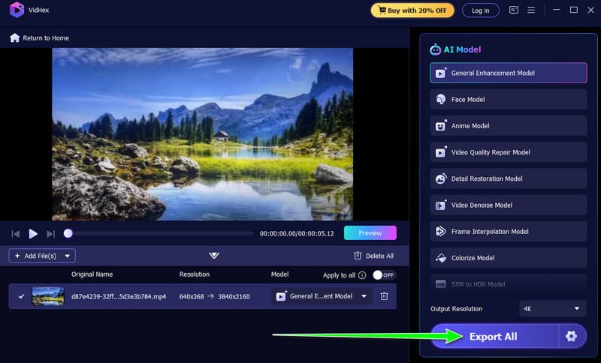Screen dimensions: 601x363
Task: Open the Add File(s) dropdown arrow
Action: click(68, 256)
